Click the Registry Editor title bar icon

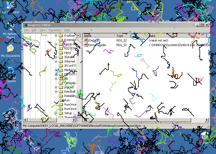[25, 25]
